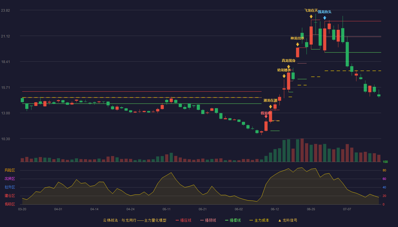This screenshot has height=227, width=398.
Task: Toggle the 强压线 legend series
Action: [x=183, y=220]
